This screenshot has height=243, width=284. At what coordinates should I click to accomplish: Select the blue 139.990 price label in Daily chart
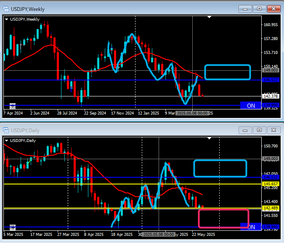coord(271,227)
